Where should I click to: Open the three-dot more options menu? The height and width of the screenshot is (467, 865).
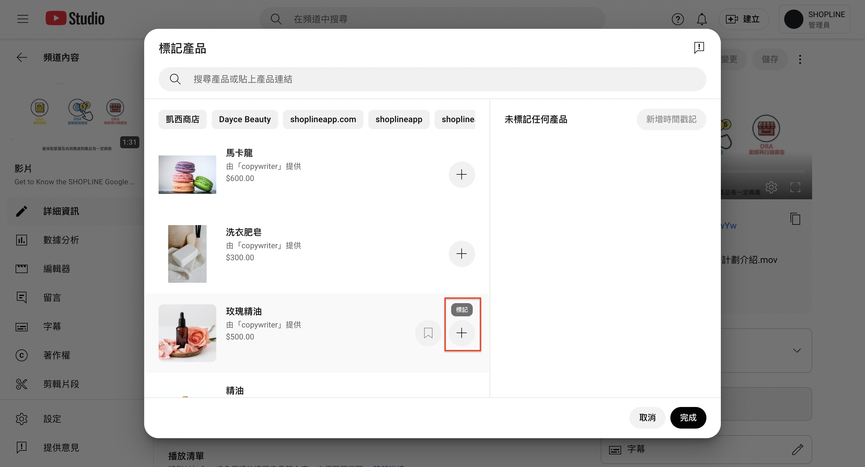click(800, 59)
